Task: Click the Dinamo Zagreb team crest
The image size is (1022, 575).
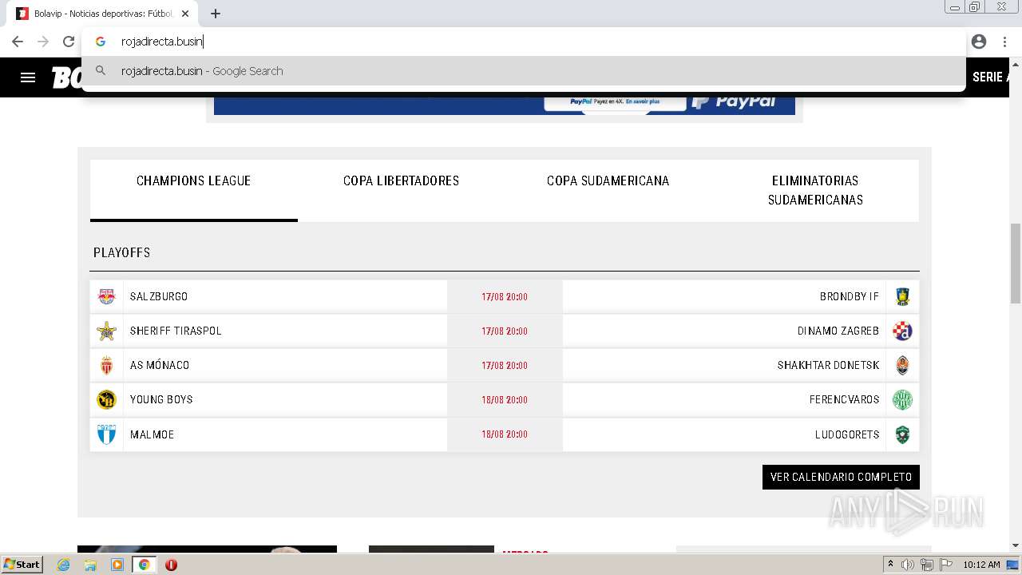Action: click(x=902, y=331)
